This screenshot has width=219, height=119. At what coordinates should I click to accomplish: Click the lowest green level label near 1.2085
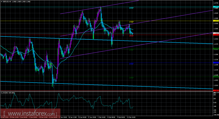click(x=131, y=78)
